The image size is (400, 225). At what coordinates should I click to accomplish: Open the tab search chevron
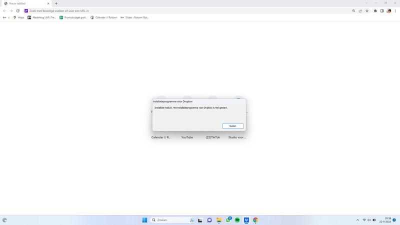tap(366, 3)
